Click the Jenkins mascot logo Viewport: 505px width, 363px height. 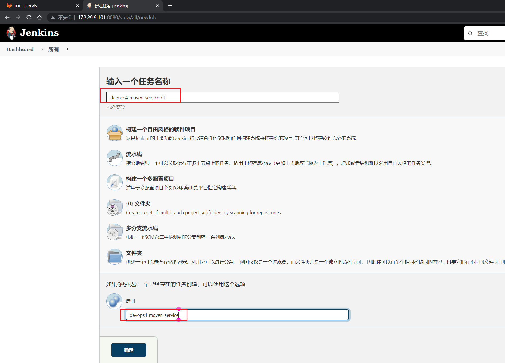[x=11, y=33]
